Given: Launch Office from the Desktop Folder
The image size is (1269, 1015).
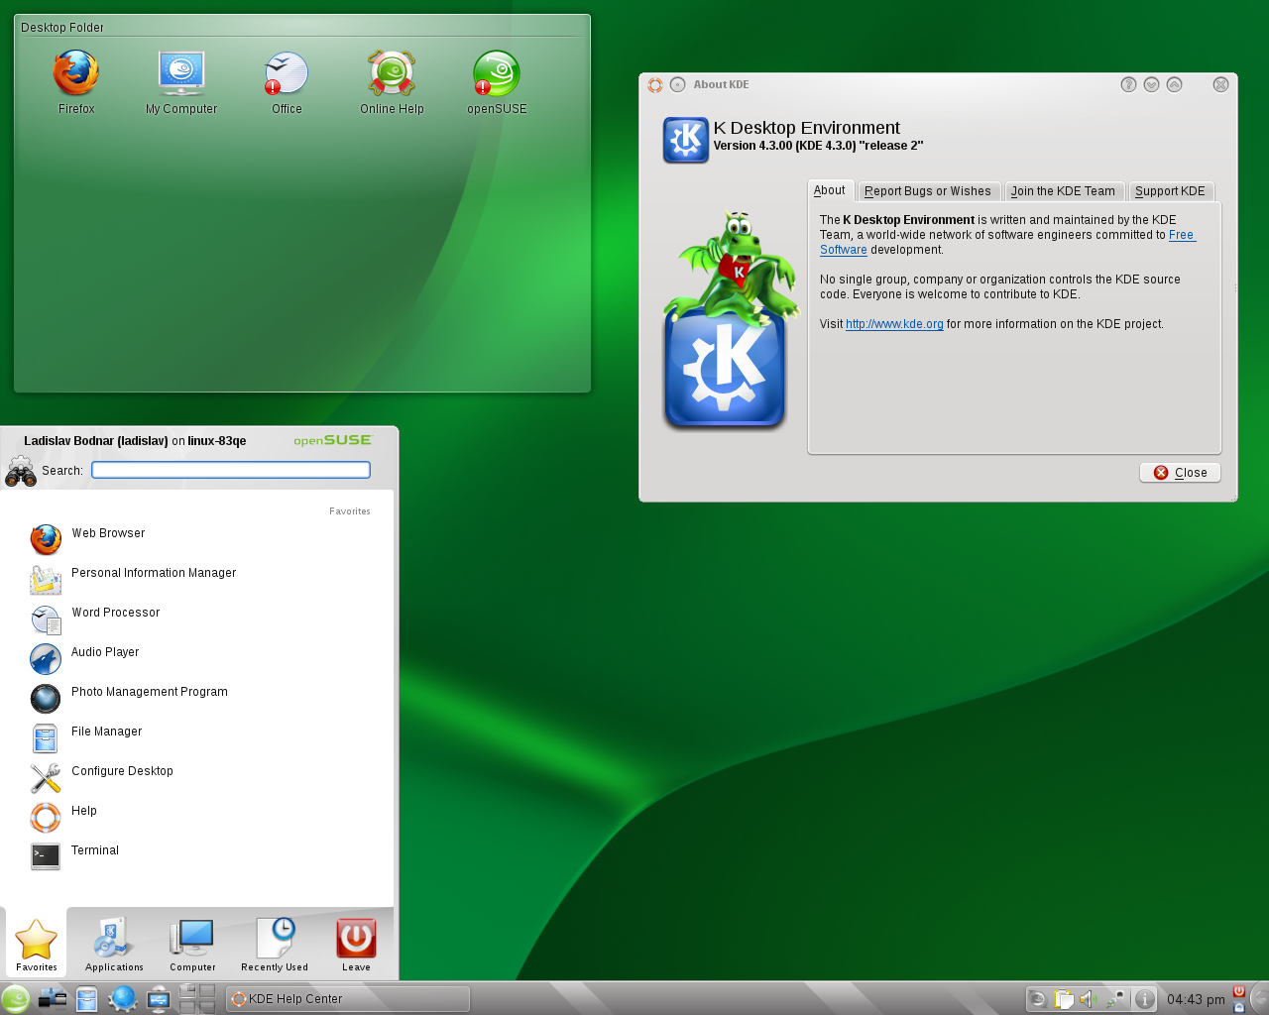Looking at the screenshot, I should (287, 82).
